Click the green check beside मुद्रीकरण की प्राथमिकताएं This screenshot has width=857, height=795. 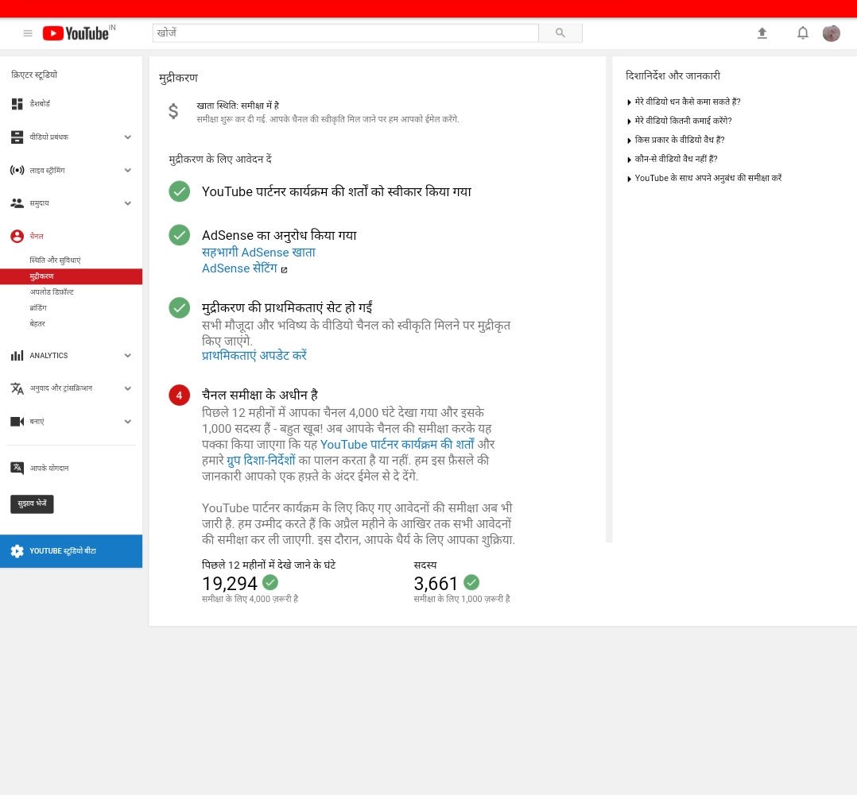[180, 308]
